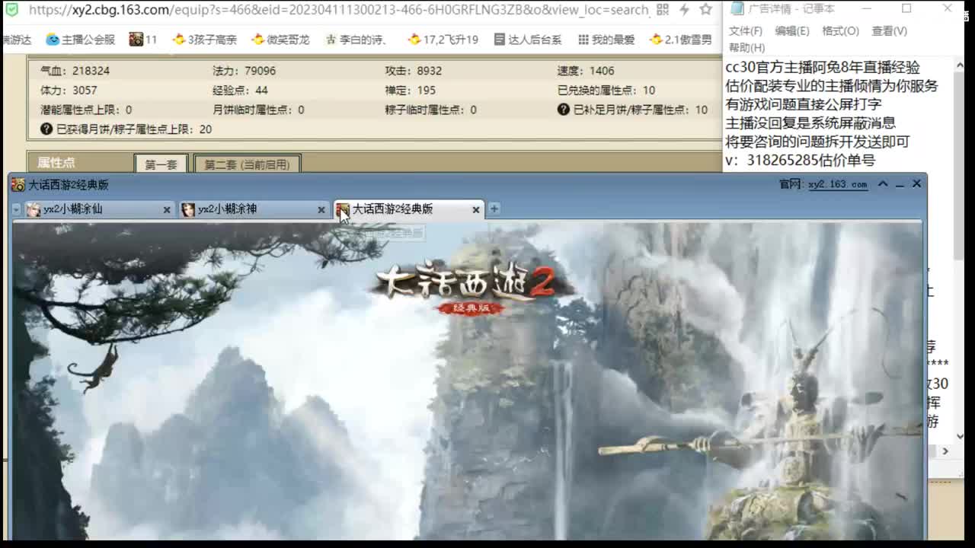Switch to the 第一套 attribute tab
The width and height of the screenshot is (975, 548).
tap(161, 164)
